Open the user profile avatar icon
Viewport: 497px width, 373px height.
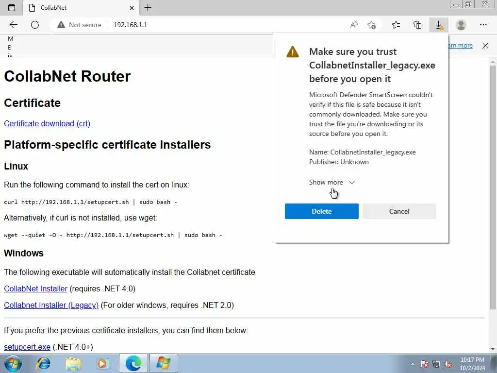(x=461, y=25)
